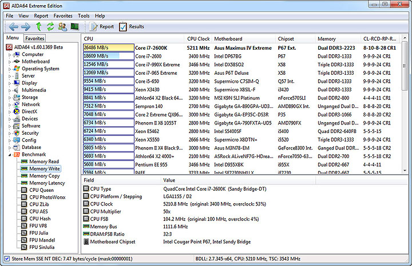The width and height of the screenshot is (412, 266).
Task: Sort by the Motherboard column header
Action: (x=243, y=39)
